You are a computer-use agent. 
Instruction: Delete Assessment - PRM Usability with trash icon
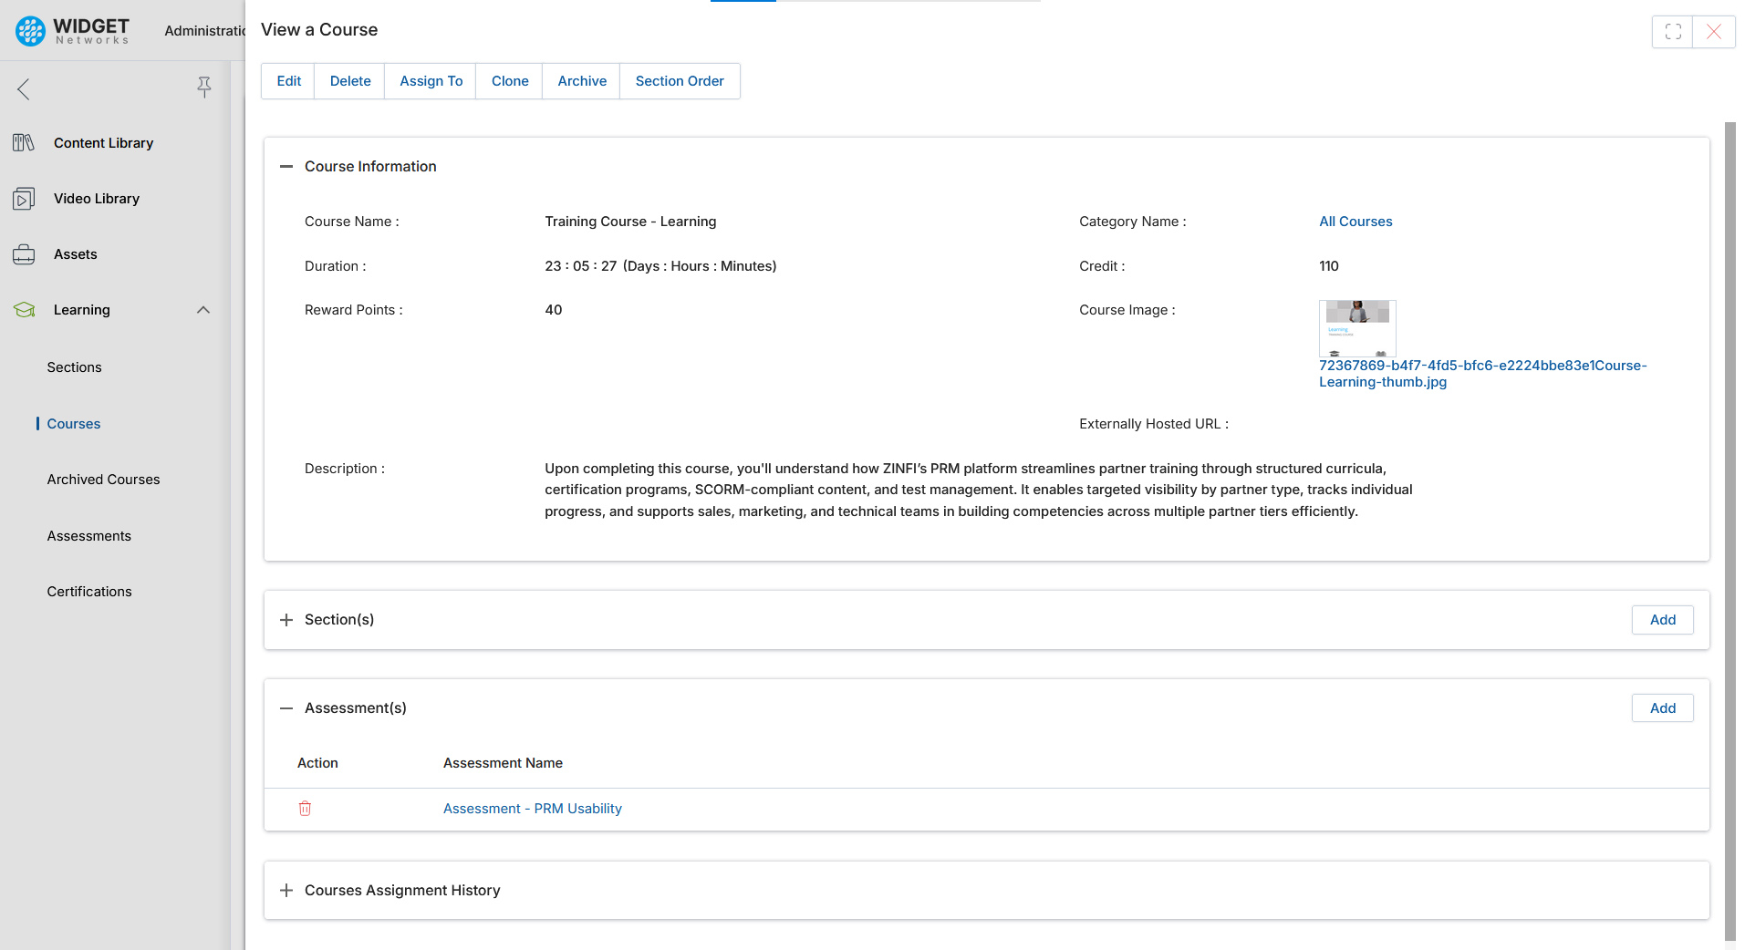click(x=305, y=809)
